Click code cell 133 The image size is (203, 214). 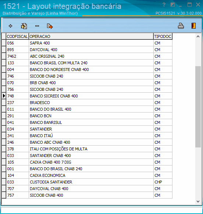[x=17, y=63]
